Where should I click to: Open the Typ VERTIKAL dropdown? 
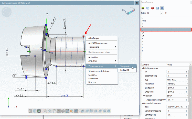pyautogui.click(x=187, y=80)
